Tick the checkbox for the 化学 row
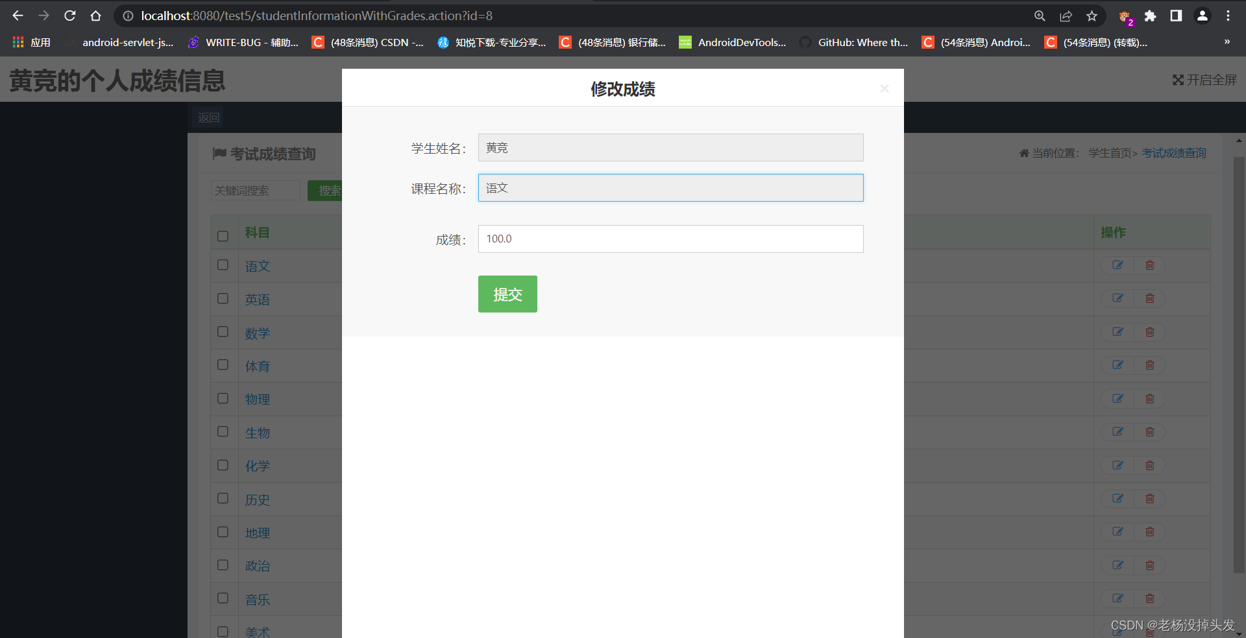The image size is (1246, 638). coord(223,465)
